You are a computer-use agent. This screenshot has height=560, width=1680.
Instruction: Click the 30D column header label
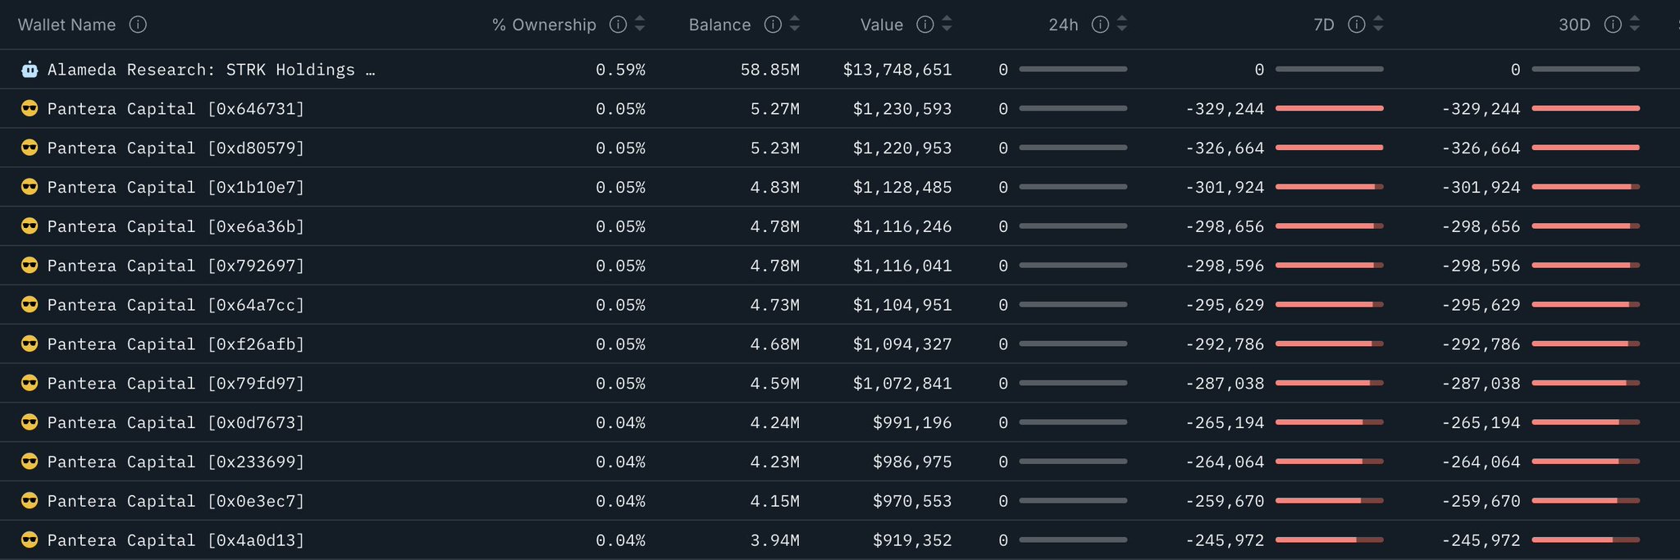point(1574,25)
